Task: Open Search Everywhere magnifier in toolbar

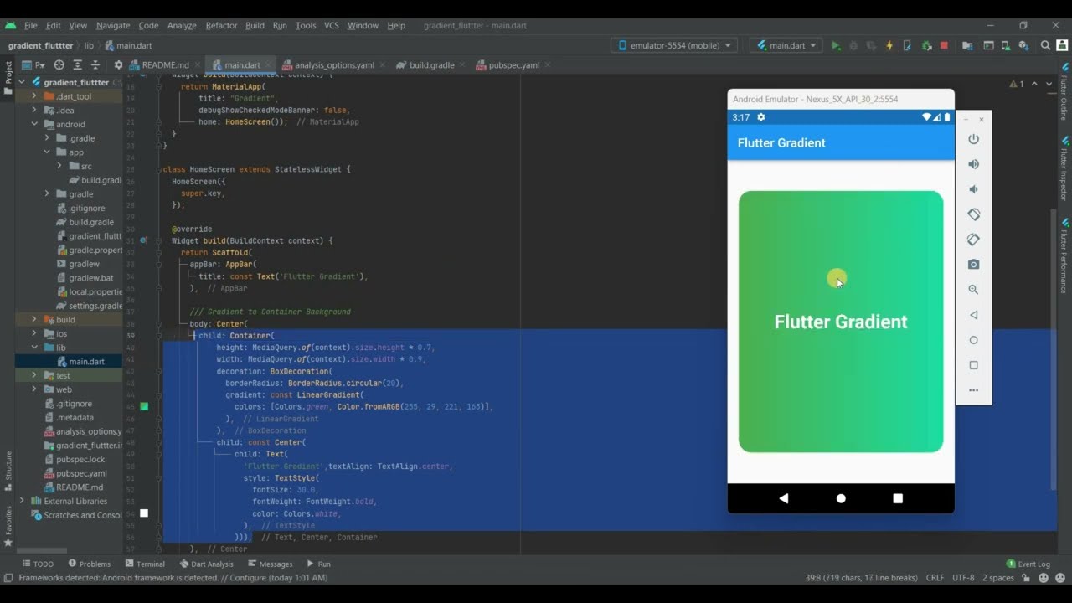Action: 1046,45
